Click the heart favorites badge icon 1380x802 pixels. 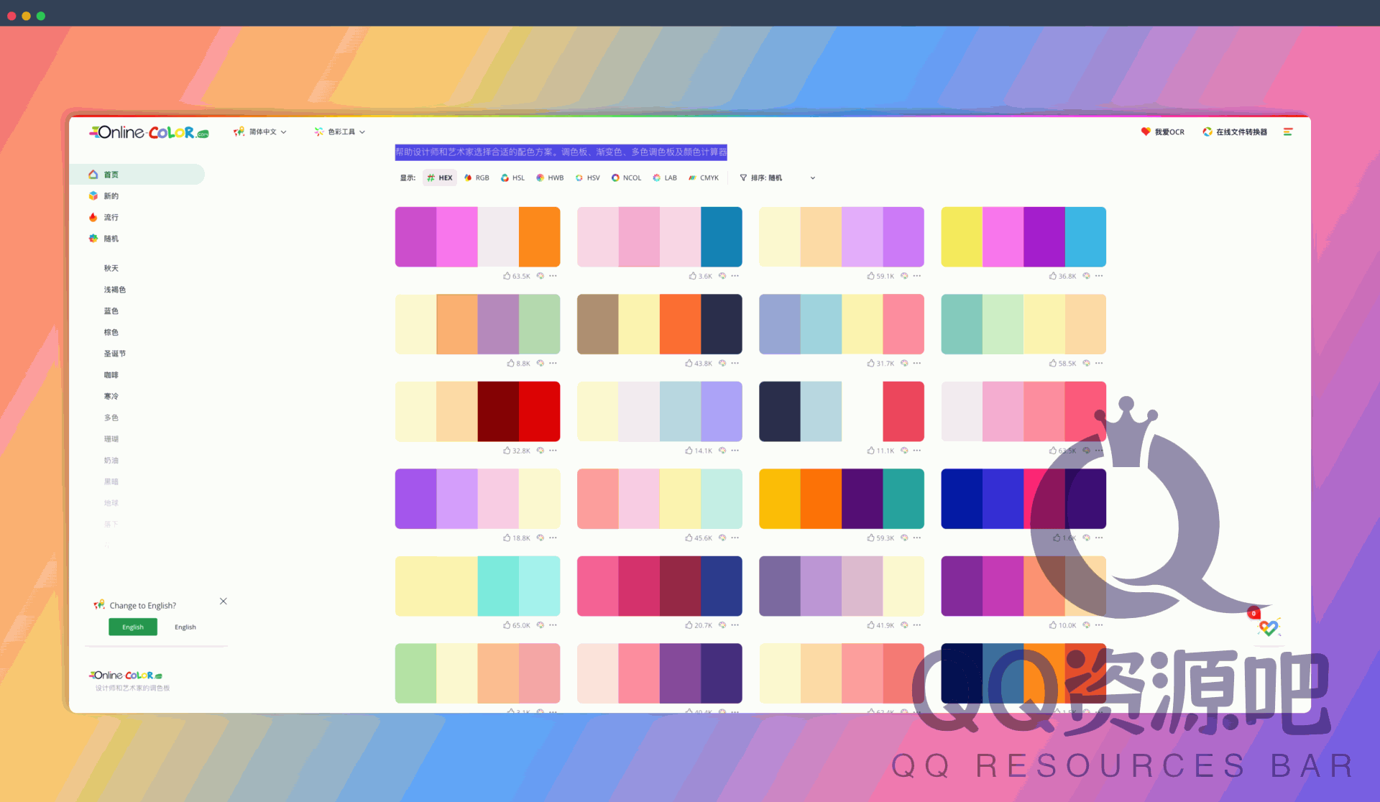[x=1268, y=627]
